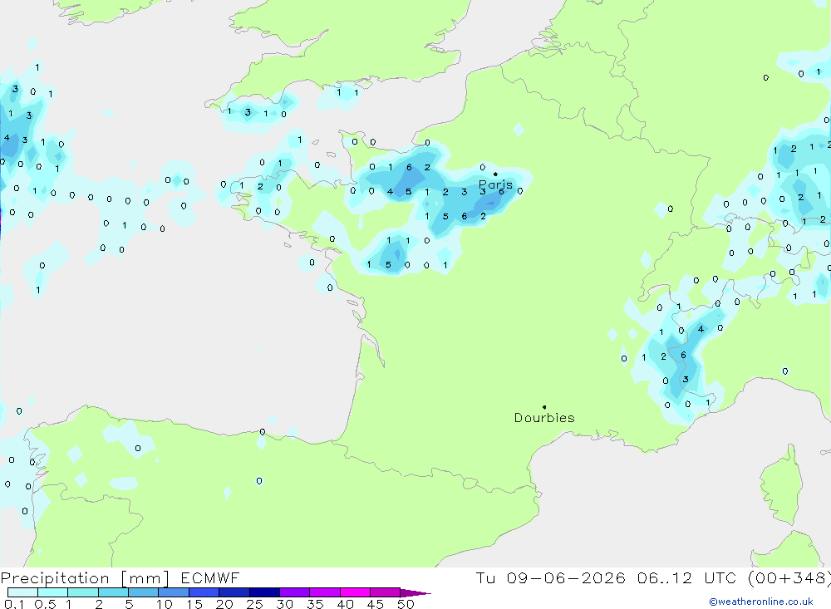Pick the 0.1–0.5 mm legend color swatch
The width and height of the screenshot is (831, 609).
[22, 592]
